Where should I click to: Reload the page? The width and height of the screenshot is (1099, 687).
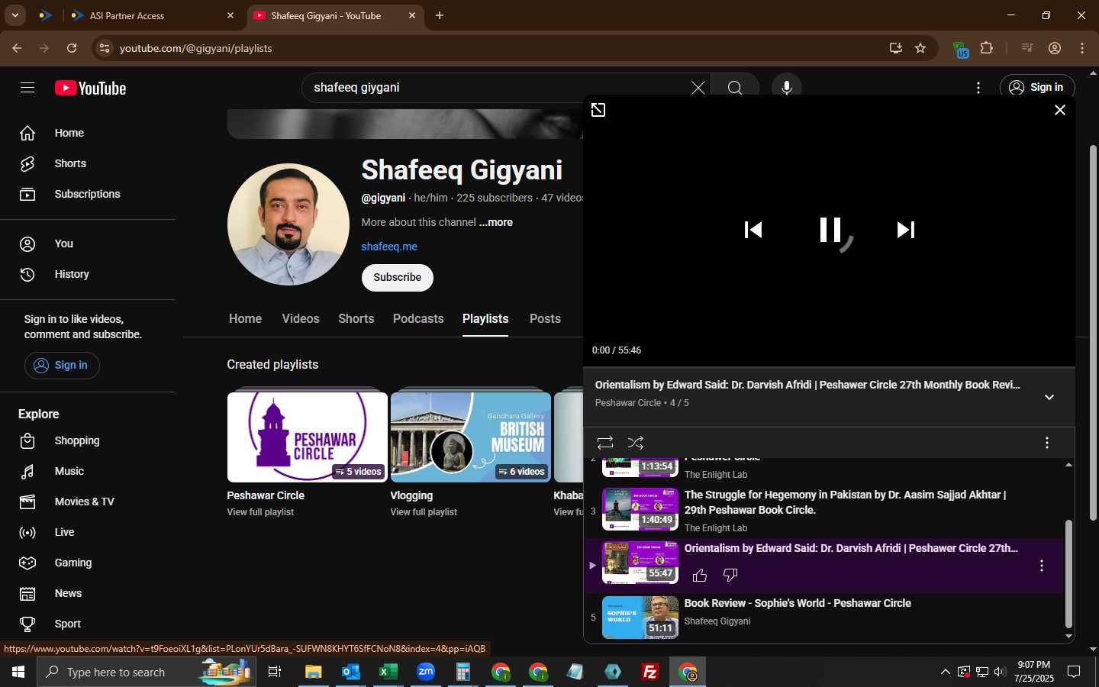click(x=72, y=48)
